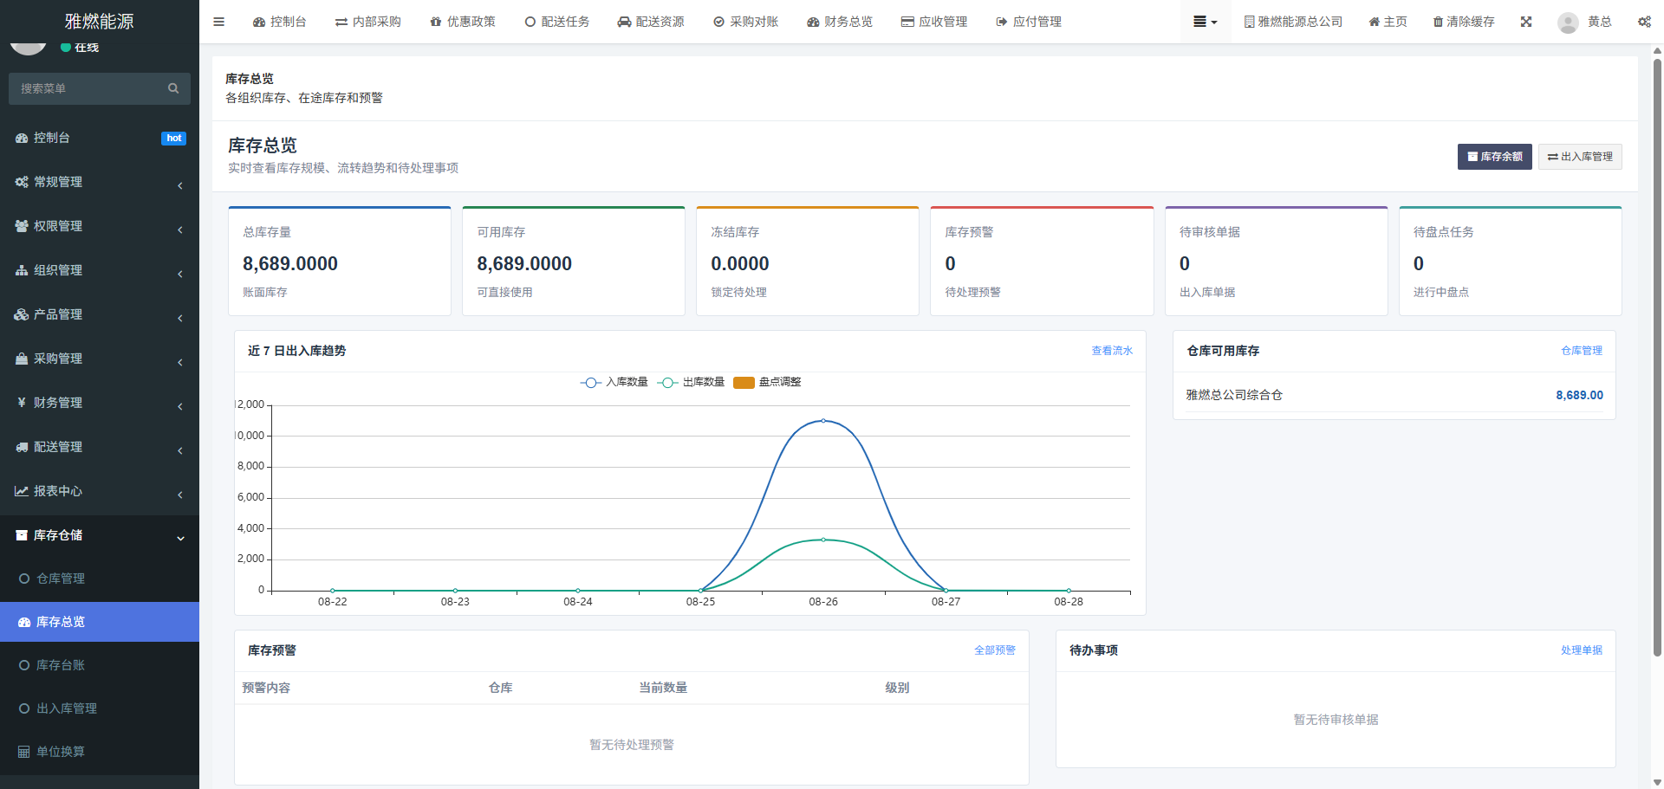
Task: Expand the 权限管理 sidebar section
Action: tap(100, 226)
